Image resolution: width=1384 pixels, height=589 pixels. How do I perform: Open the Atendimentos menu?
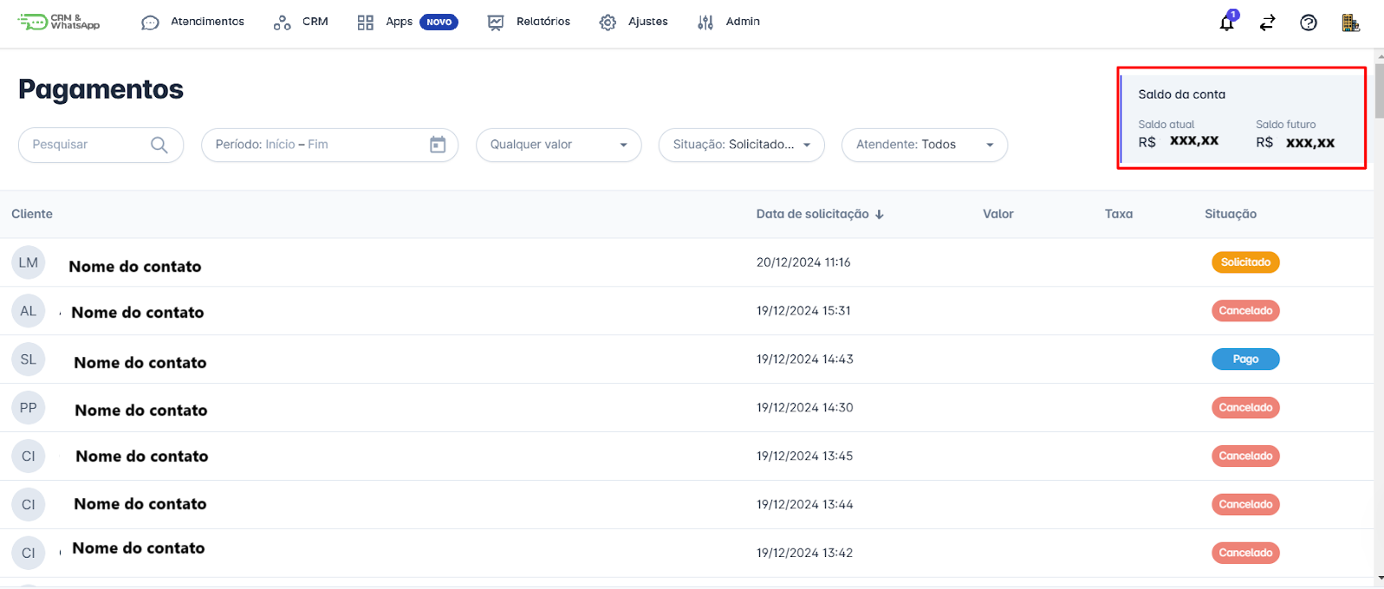[193, 22]
